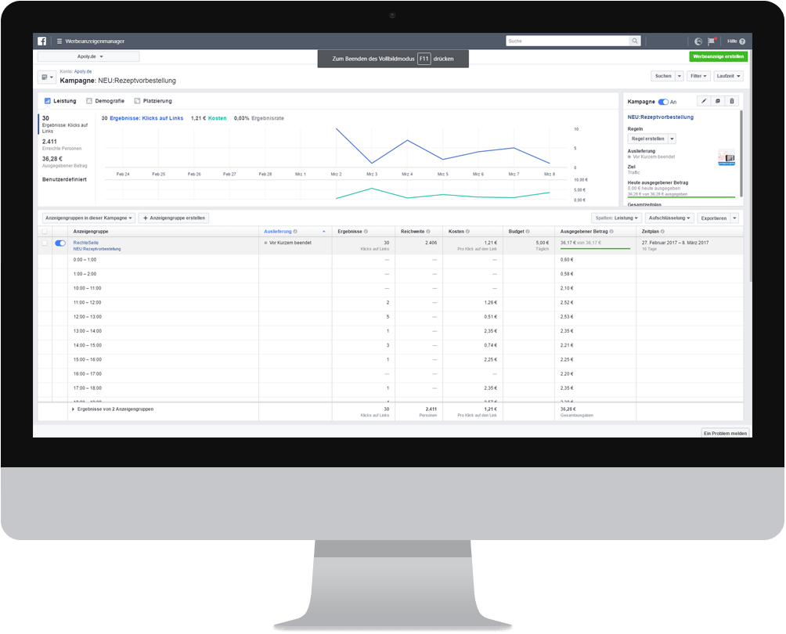Switch to the Demografie tab
The image size is (786, 634).
[105, 101]
